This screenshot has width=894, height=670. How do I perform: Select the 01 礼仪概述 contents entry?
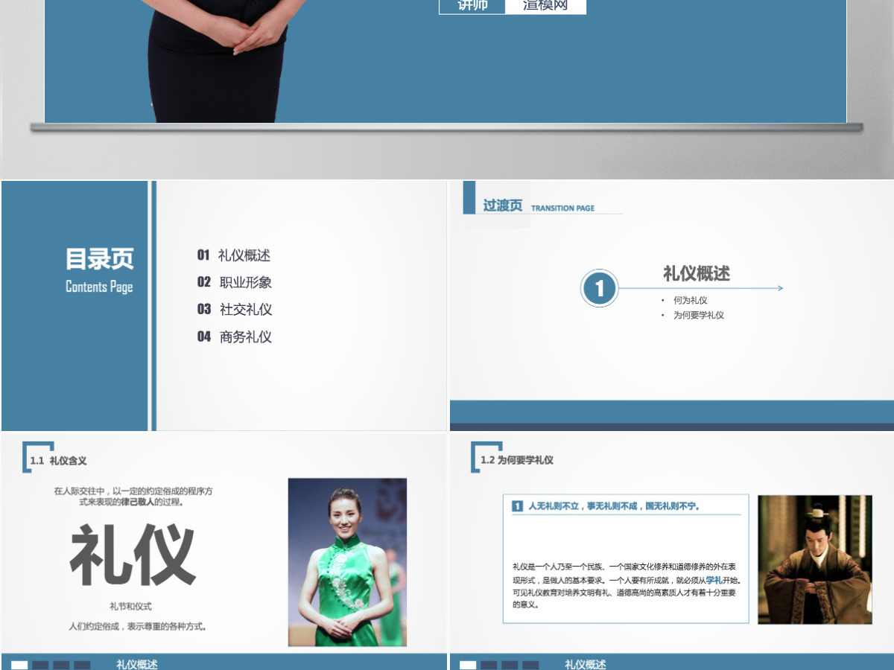pos(234,255)
